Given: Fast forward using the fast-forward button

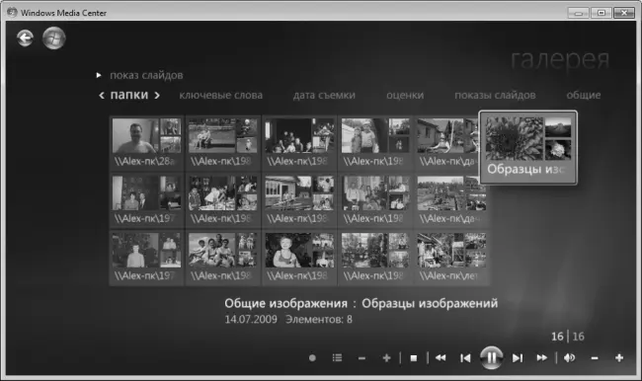Looking at the screenshot, I should pyautogui.click(x=541, y=358).
